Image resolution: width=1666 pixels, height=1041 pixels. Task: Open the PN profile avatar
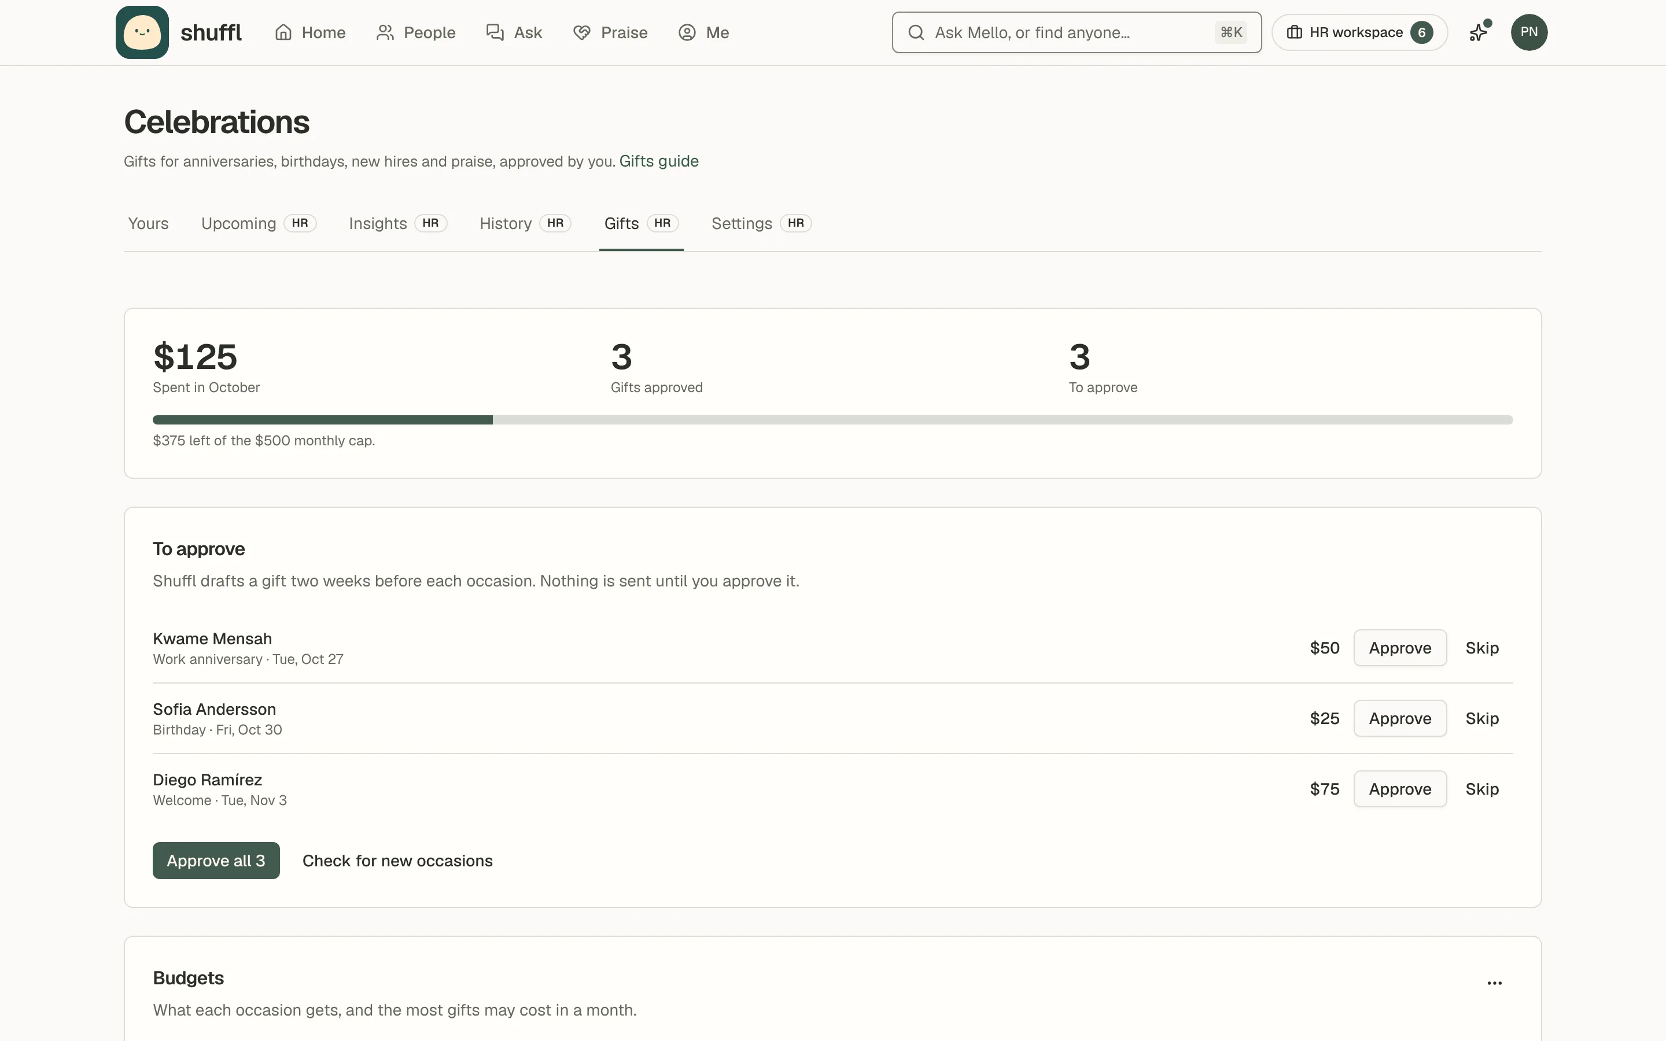pos(1529,32)
